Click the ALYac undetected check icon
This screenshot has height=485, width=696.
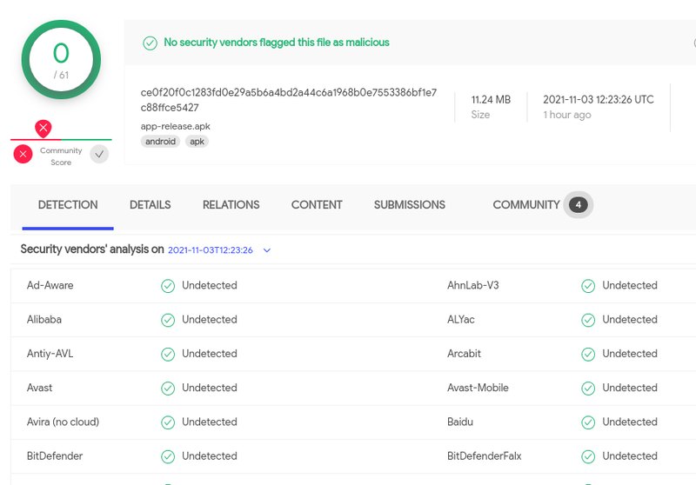click(x=588, y=320)
